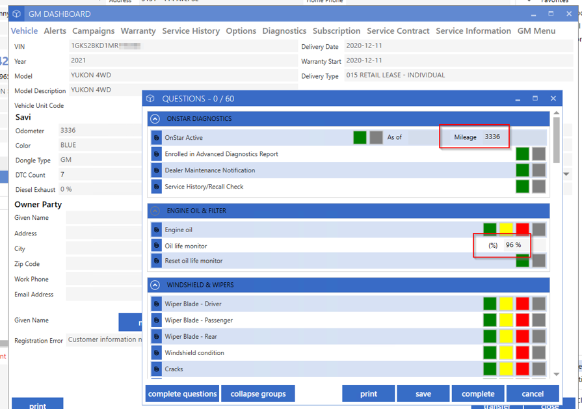The image size is (582, 409).
Task: Click the complete button
Action: [x=478, y=393]
